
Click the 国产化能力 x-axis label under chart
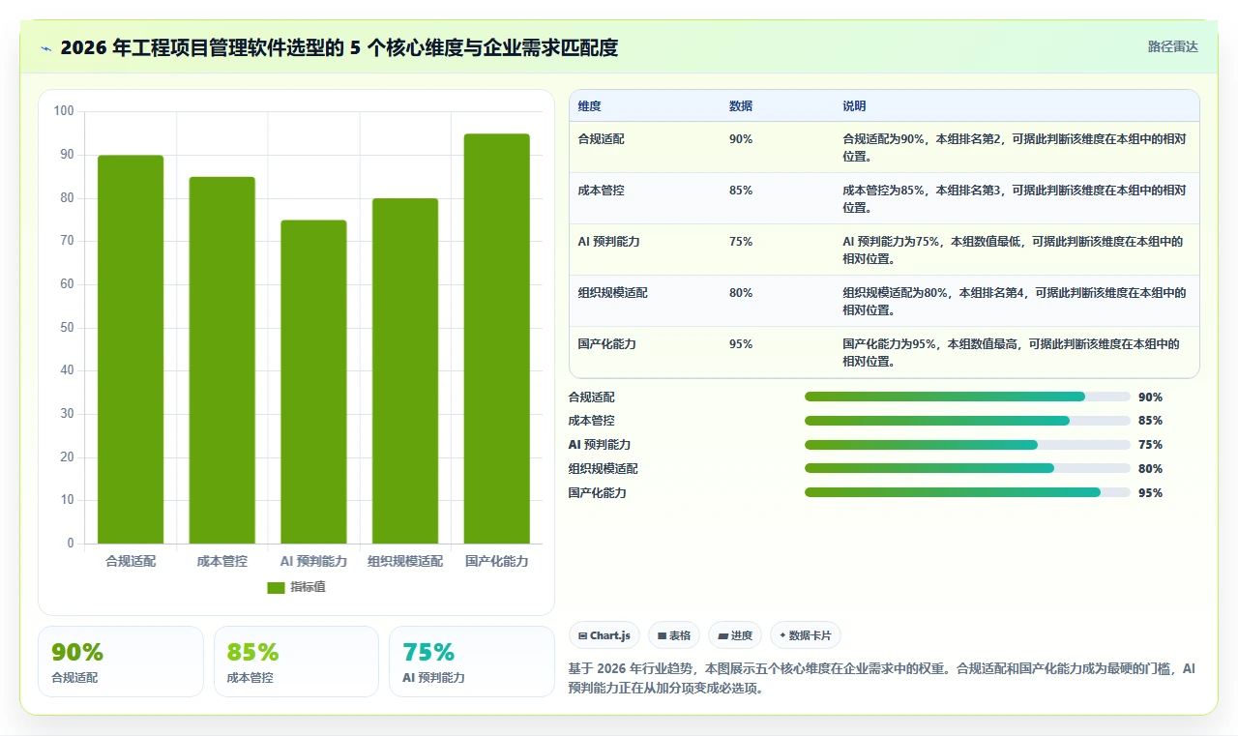pos(496,561)
